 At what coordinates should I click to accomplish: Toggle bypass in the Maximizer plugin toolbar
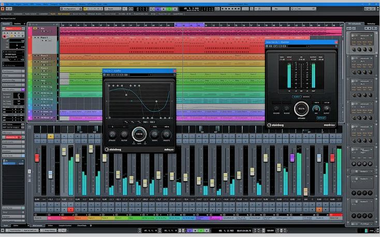[x=267, y=46]
